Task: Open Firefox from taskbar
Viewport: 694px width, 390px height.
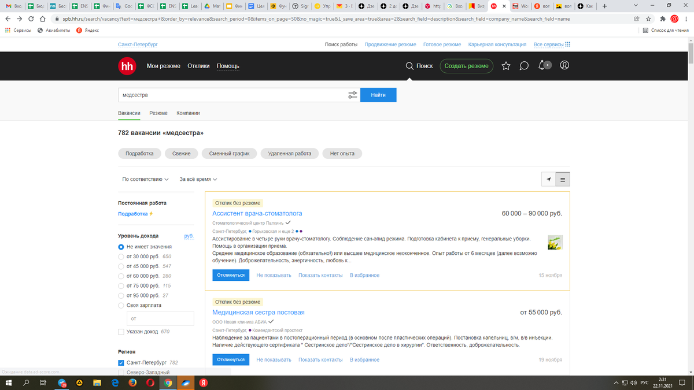Action: [x=132, y=383]
